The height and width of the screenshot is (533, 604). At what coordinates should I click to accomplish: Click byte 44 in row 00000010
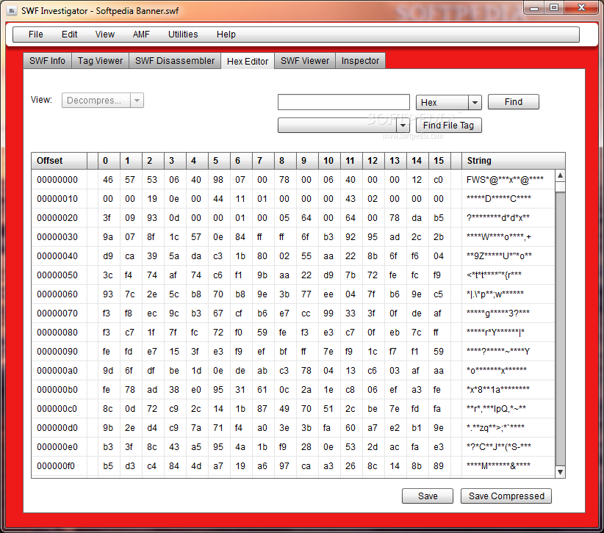pos(218,199)
